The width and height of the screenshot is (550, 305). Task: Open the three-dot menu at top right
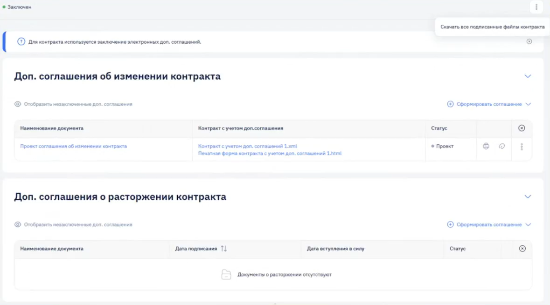point(536,7)
